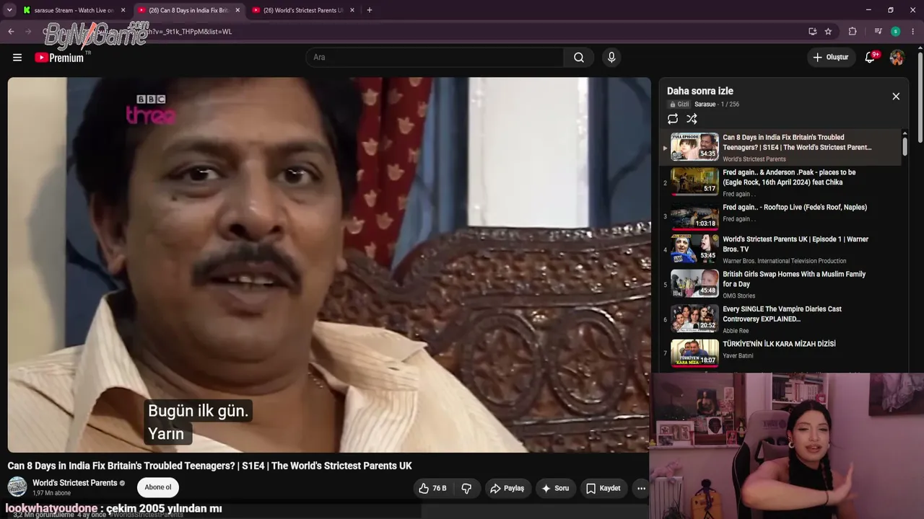
Task: Start voice search with the microphone
Action: [x=611, y=58]
